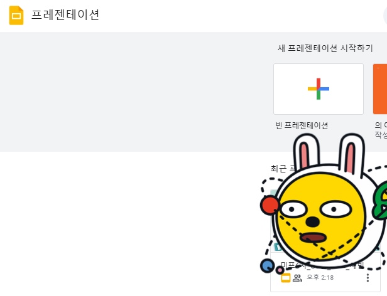Click the red circle on the sticker
This screenshot has height=296, width=387.
(270, 205)
